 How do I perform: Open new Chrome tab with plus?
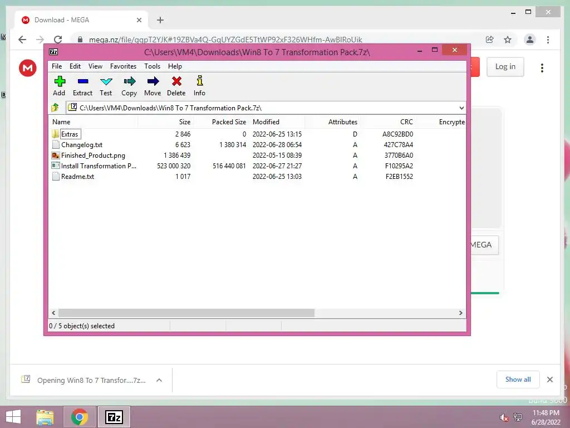[x=160, y=20]
